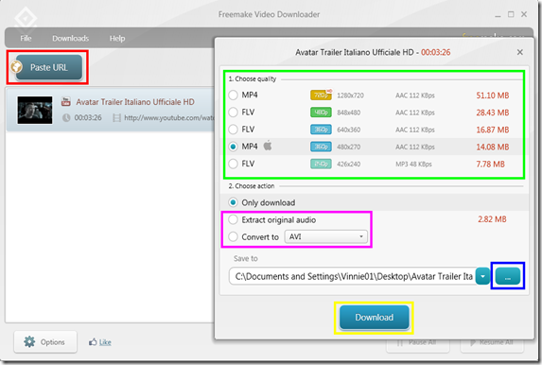Click the MP3 48 KBps audio text
Screen dimensions: 542x365
[413, 165]
